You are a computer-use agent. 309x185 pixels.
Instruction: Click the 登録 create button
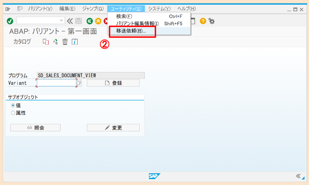tap(113, 83)
